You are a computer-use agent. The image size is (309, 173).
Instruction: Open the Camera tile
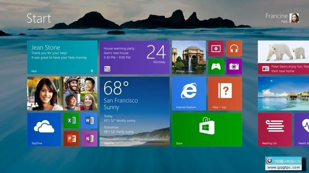coord(234,66)
